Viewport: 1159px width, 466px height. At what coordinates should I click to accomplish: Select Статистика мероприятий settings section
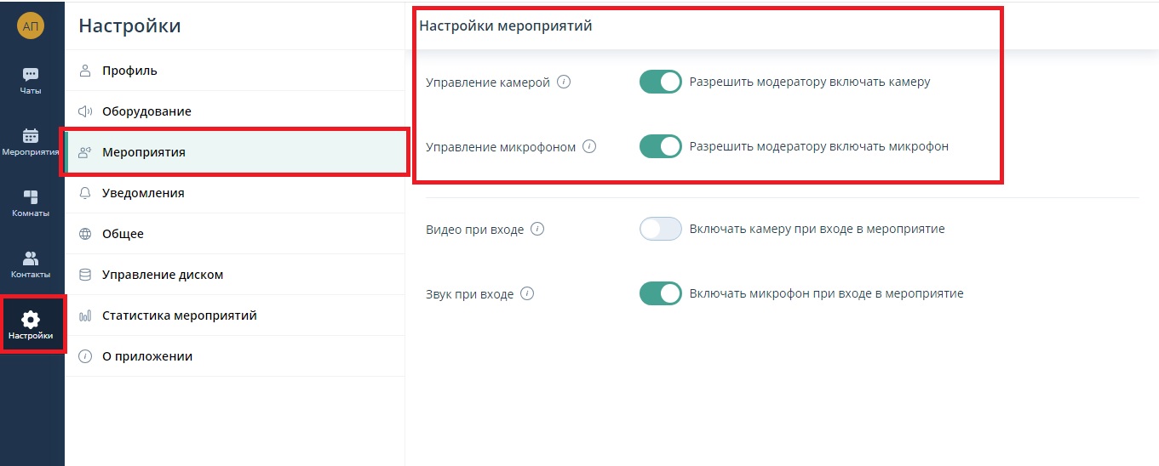[235, 315]
